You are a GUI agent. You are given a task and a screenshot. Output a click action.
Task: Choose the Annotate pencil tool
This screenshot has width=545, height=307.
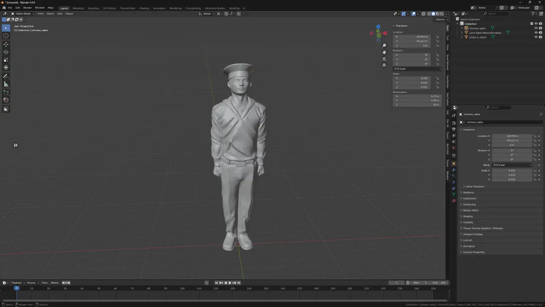6,76
